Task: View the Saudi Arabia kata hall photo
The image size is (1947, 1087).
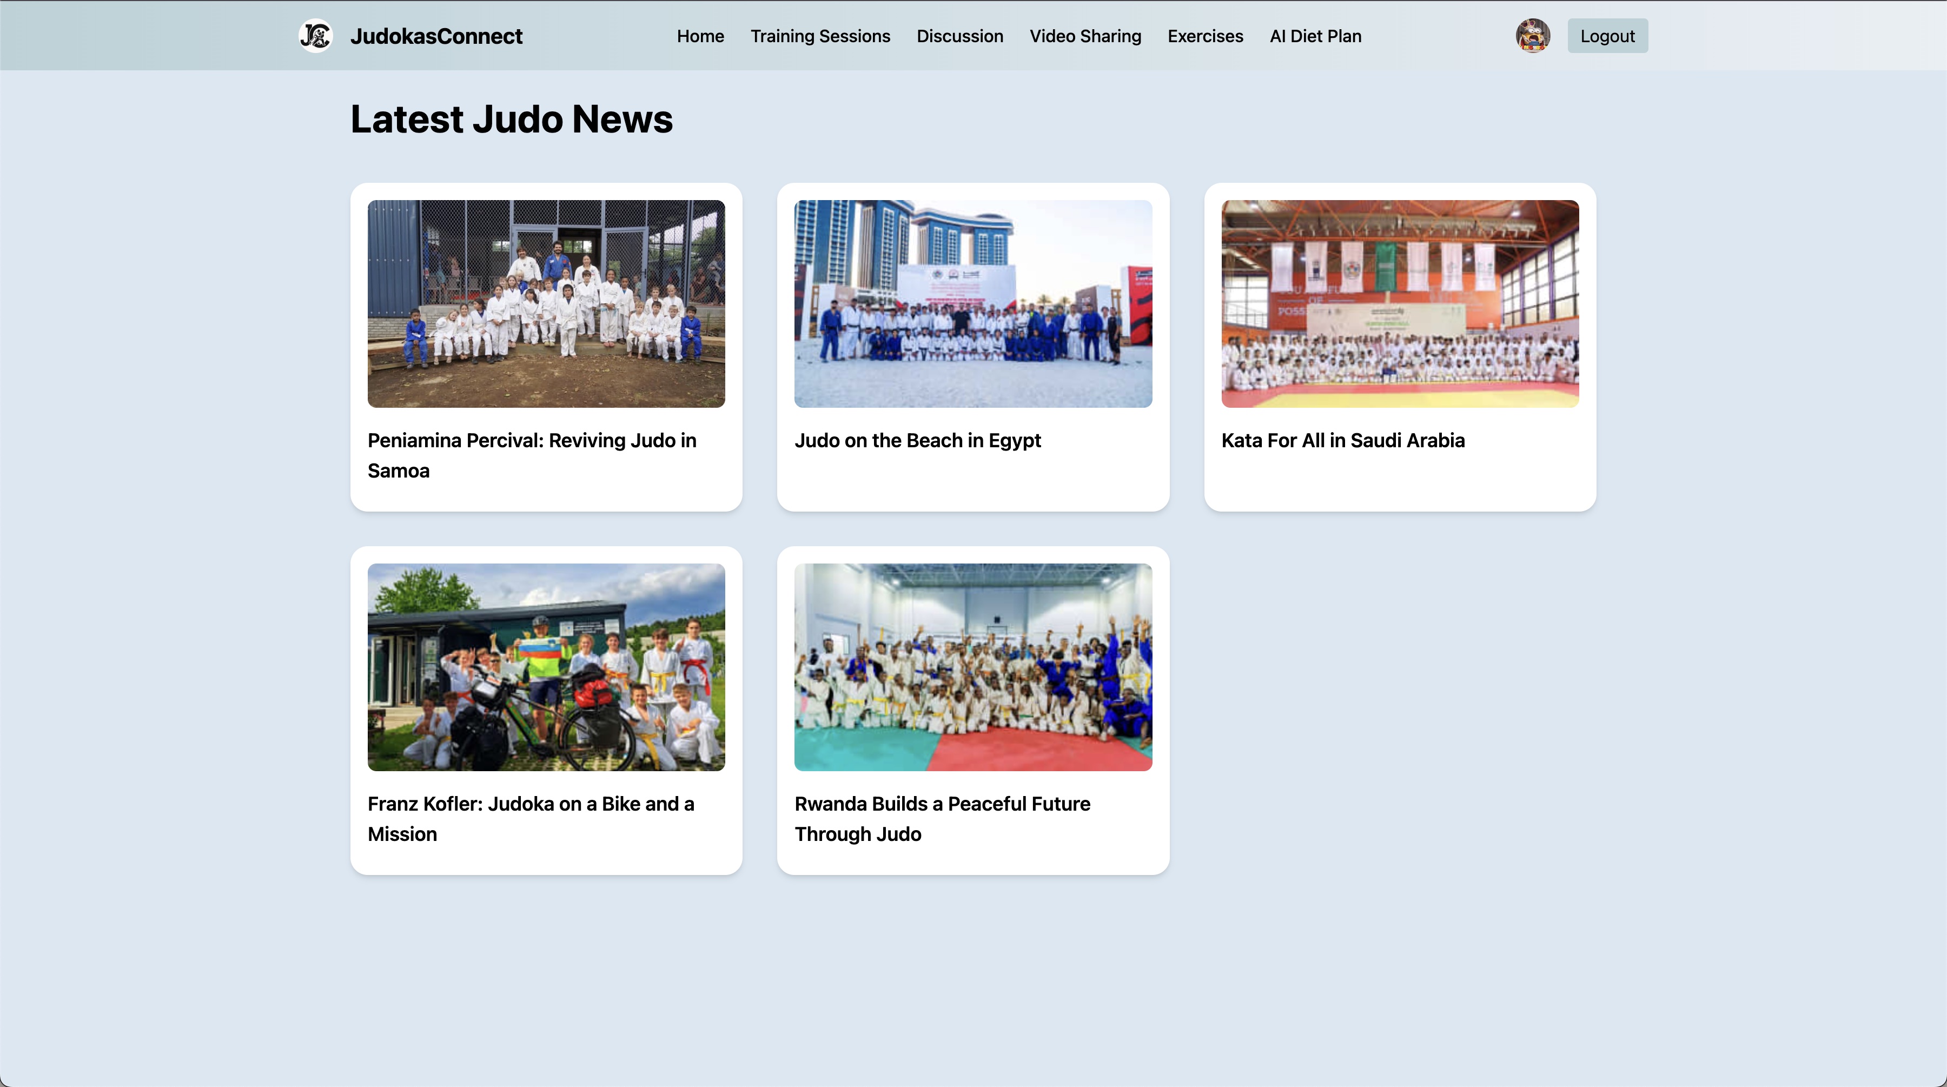Action: [x=1399, y=303]
